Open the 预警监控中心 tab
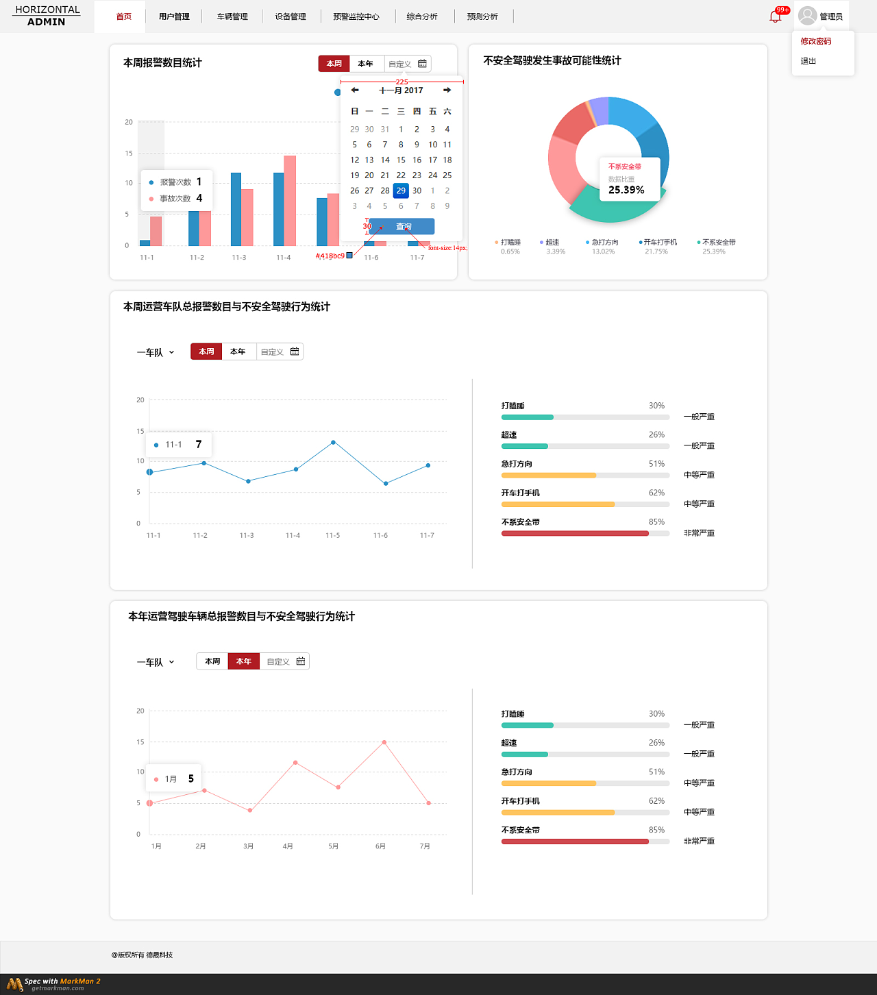Screen dimensions: 877x995 click(x=356, y=16)
